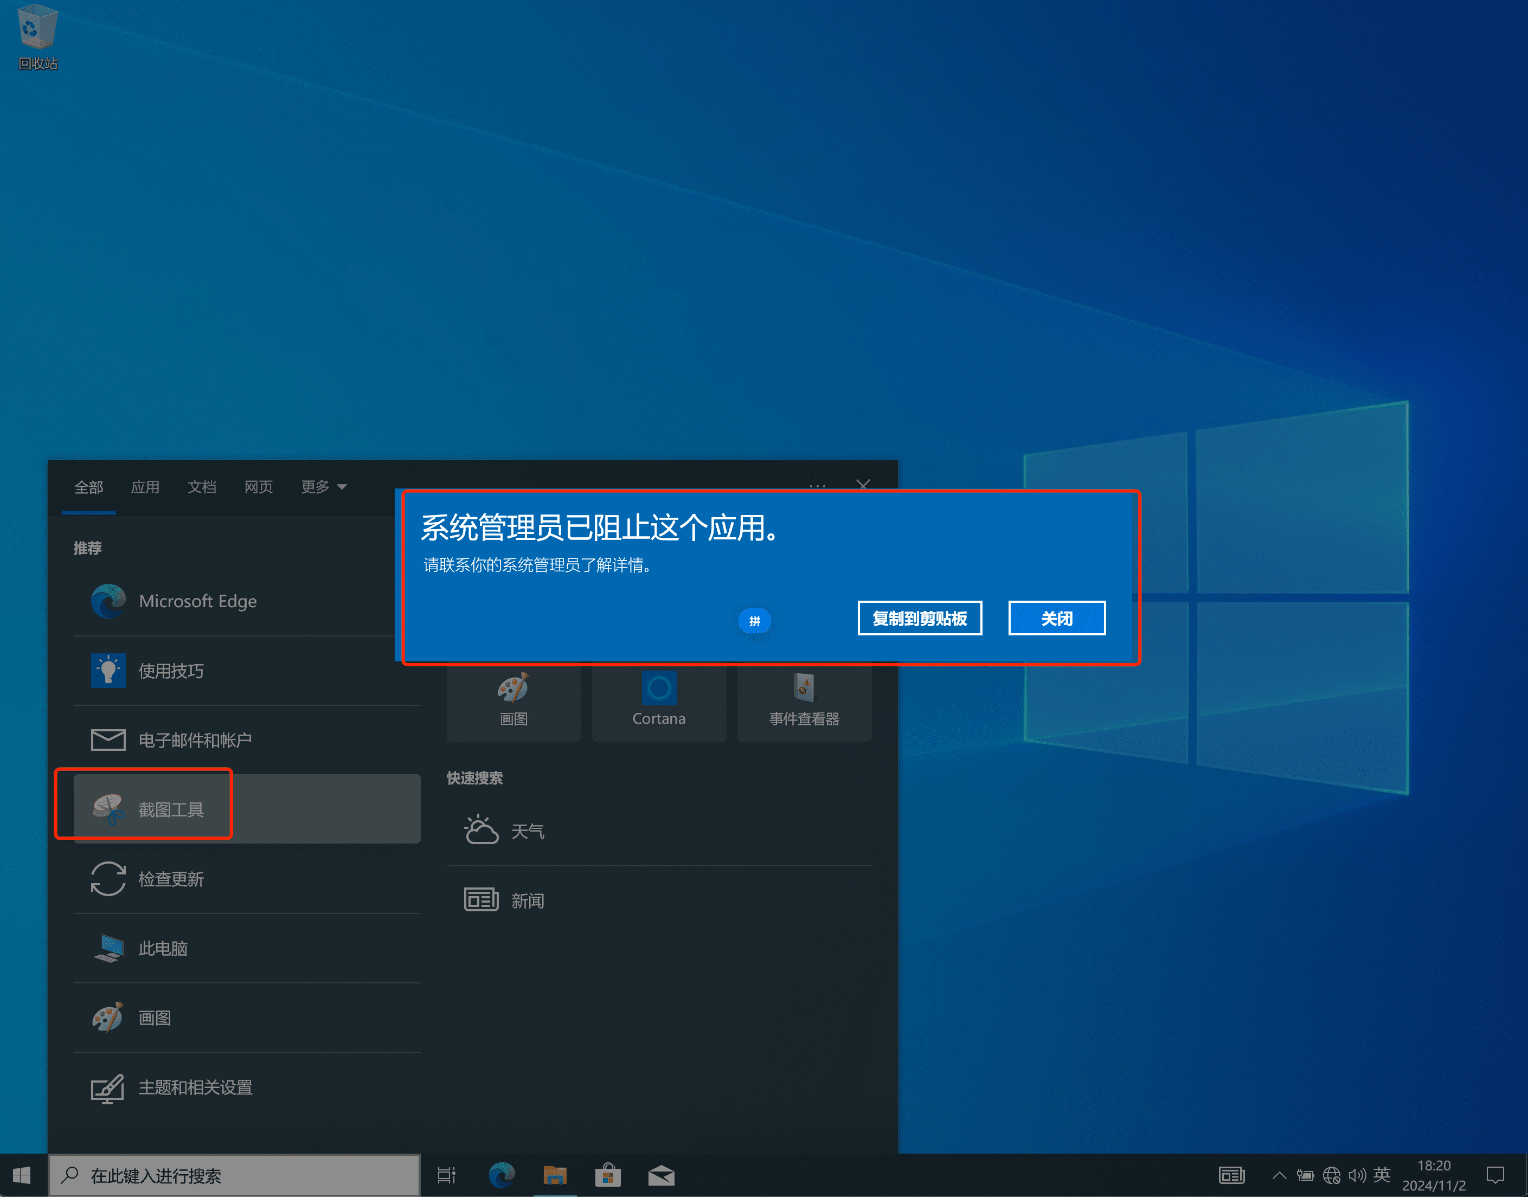The image size is (1528, 1197).
Task: Click the 关闭 button in dialog
Action: [x=1056, y=618]
